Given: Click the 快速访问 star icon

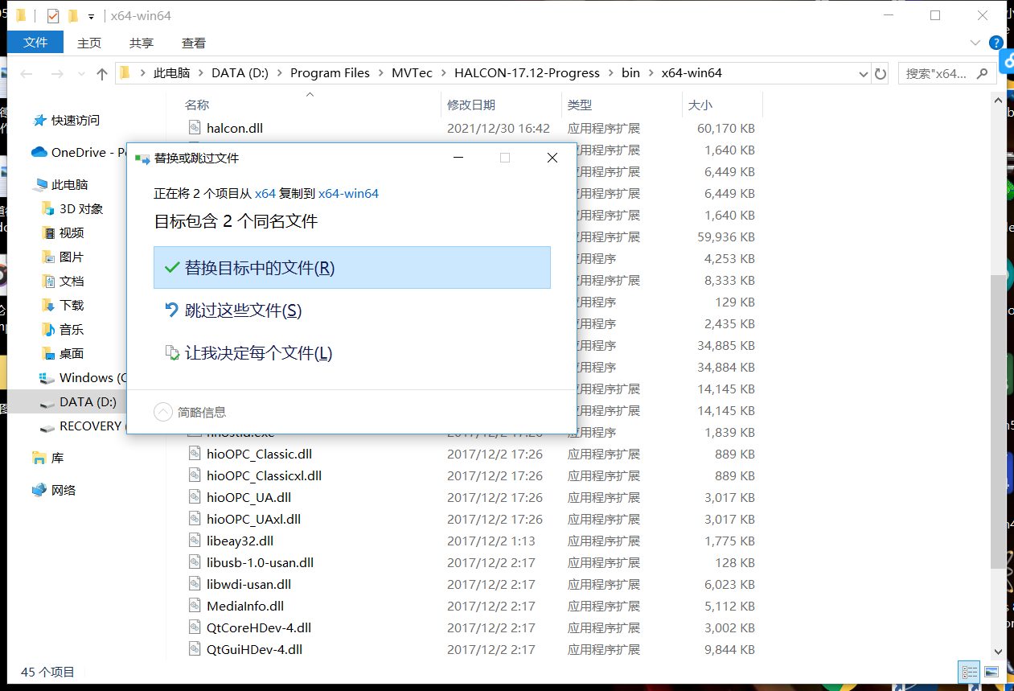Looking at the screenshot, I should (x=39, y=120).
